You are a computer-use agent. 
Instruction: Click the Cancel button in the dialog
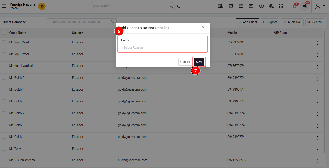point(185,62)
